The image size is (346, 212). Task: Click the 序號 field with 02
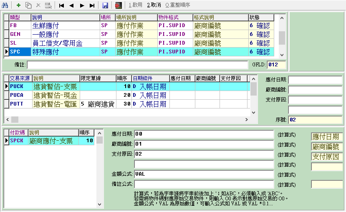[x=315, y=120]
